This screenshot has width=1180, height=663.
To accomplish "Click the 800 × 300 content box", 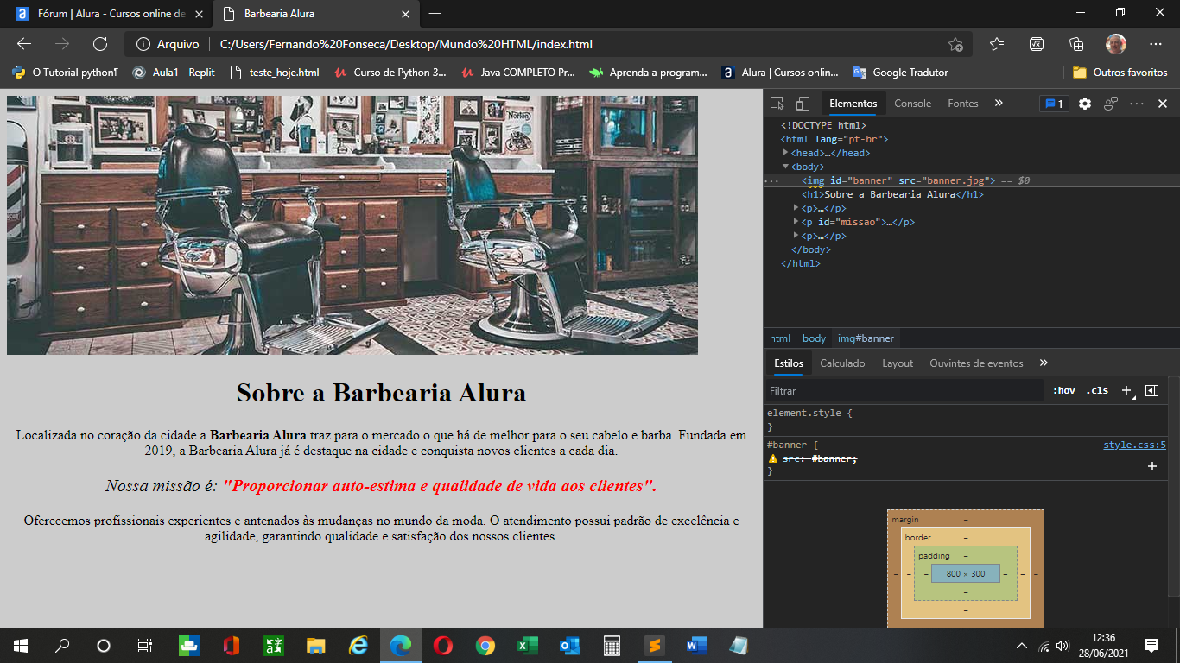I will [x=966, y=573].
